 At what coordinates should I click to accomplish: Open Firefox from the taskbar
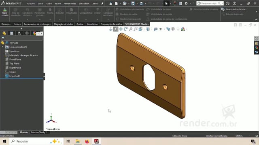pyautogui.click(x=87, y=141)
